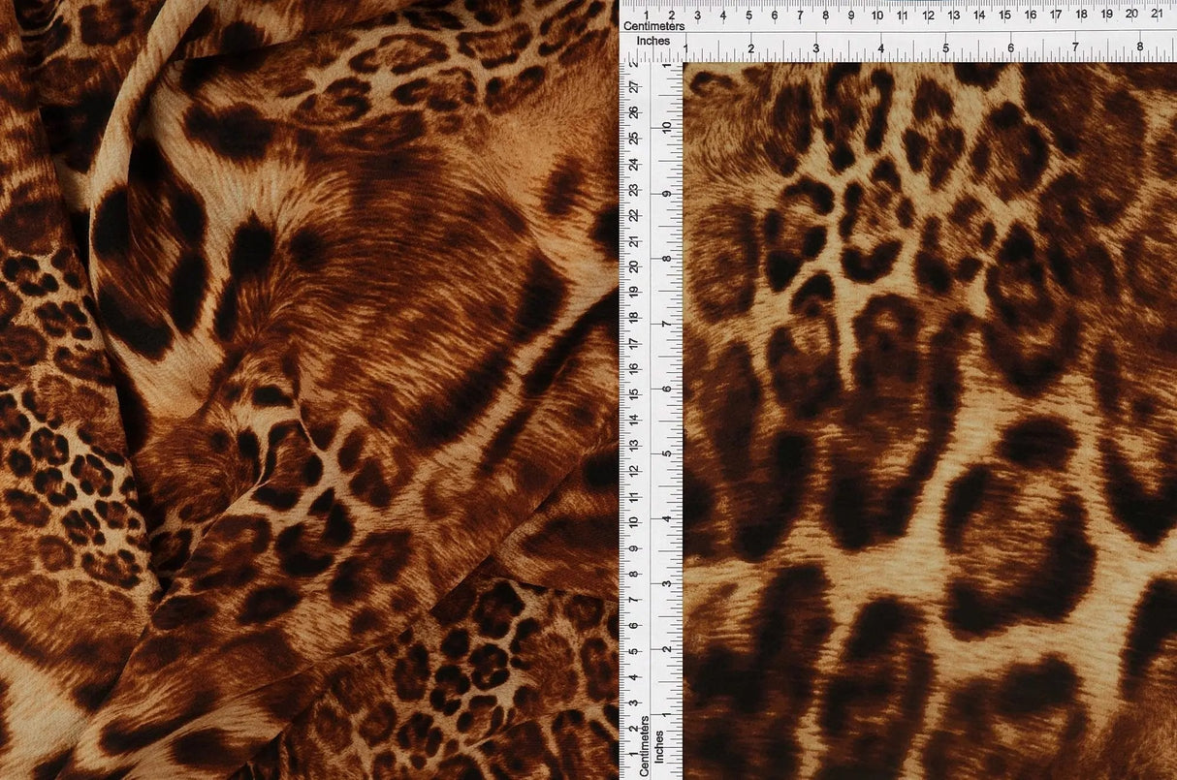Click the number 21 on the top centimeter ruler

point(1160,16)
